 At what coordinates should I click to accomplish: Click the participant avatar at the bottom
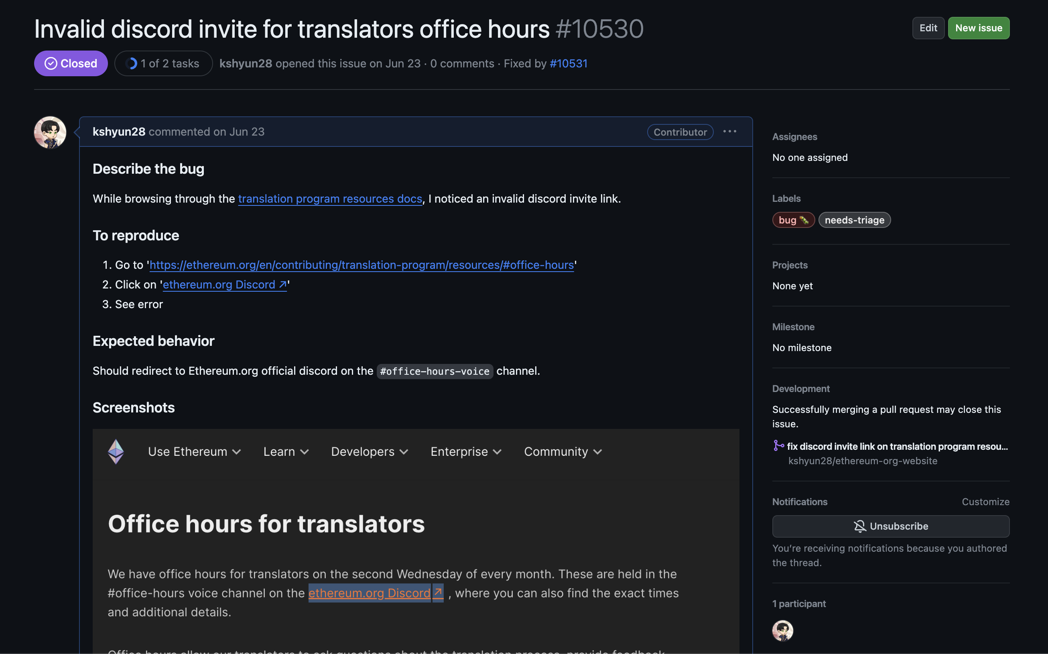point(783,631)
